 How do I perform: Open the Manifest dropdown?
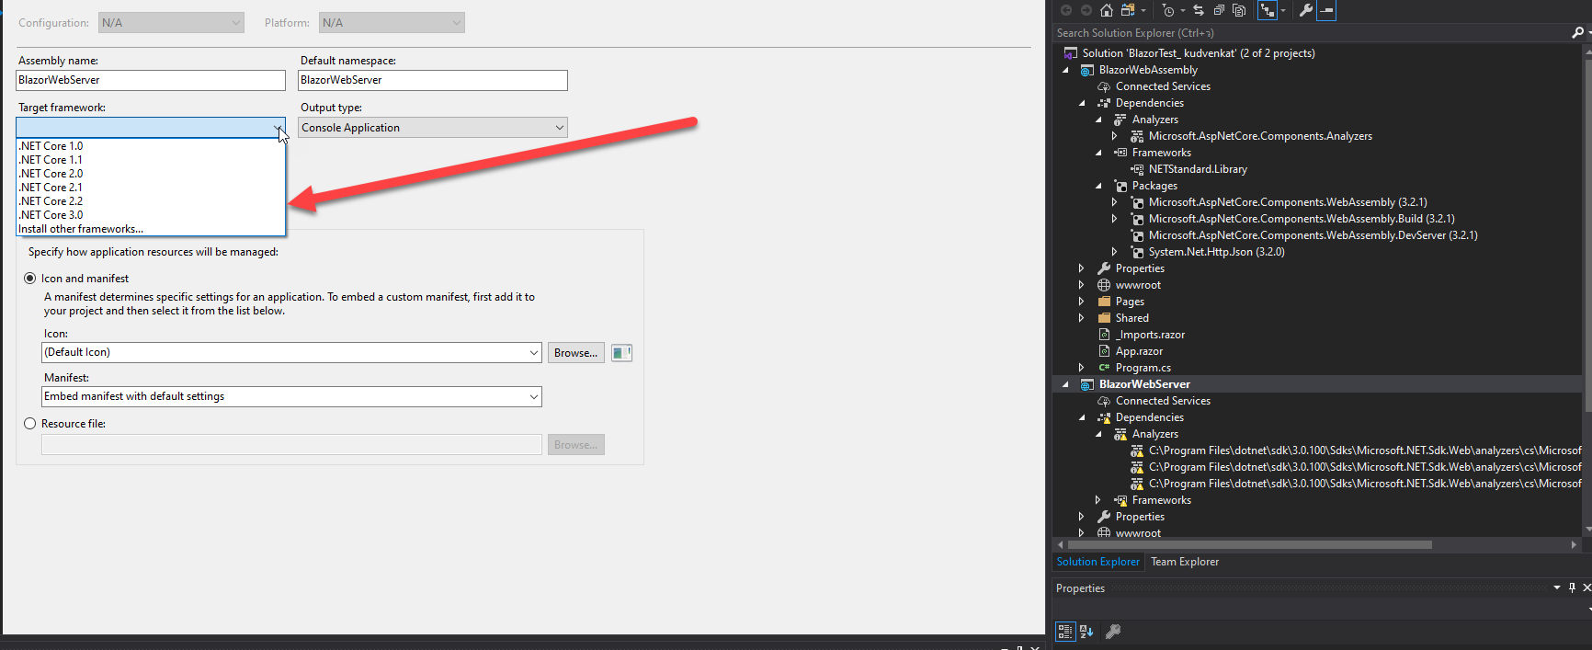tap(291, 396)
